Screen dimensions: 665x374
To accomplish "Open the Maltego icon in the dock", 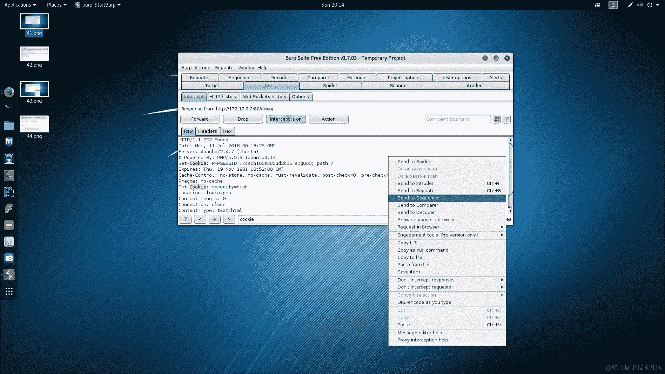I will (x=9, y=192).
